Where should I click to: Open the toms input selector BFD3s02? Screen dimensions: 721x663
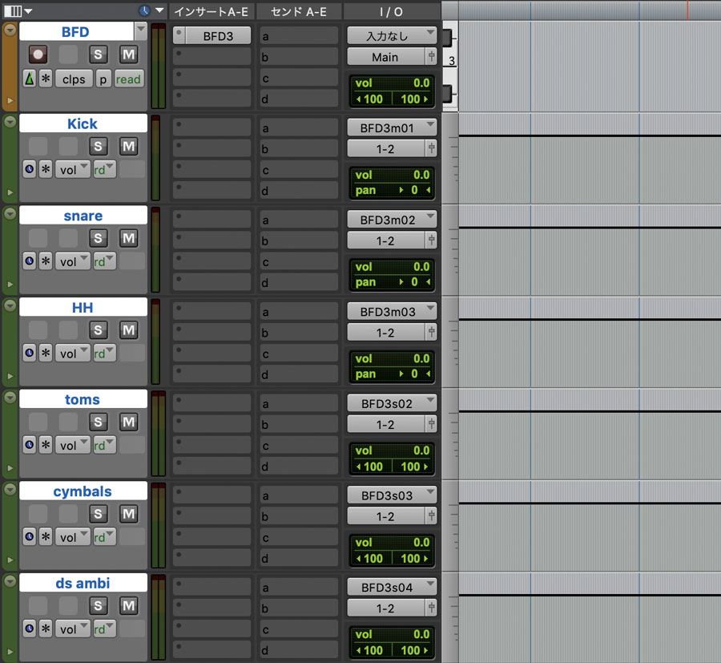pyautogui.click(x=391, y=403)
